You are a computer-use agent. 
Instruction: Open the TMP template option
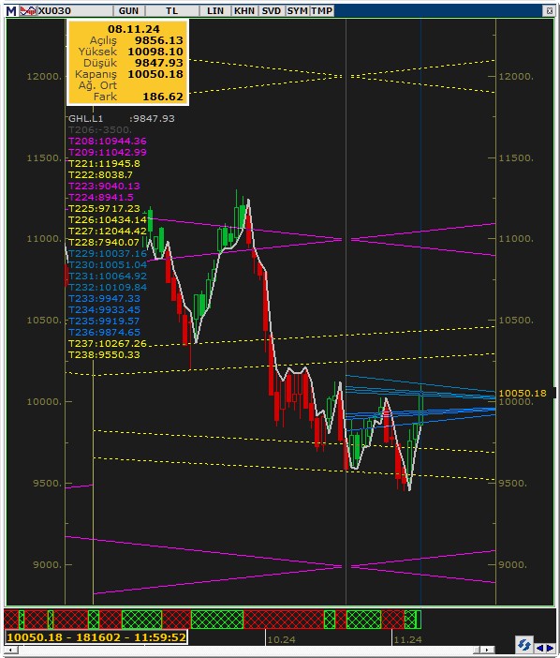[322, 11]
